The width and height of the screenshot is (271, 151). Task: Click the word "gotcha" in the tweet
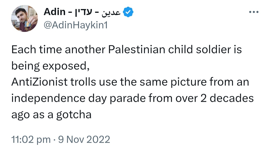[x=74, y=115]
